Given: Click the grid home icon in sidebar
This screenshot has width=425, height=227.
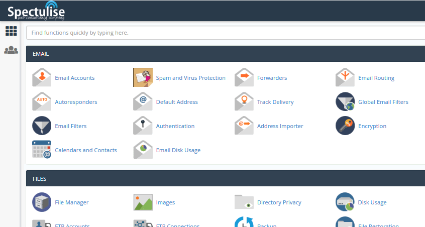Looking at the screenshot, I should (11, 31).
